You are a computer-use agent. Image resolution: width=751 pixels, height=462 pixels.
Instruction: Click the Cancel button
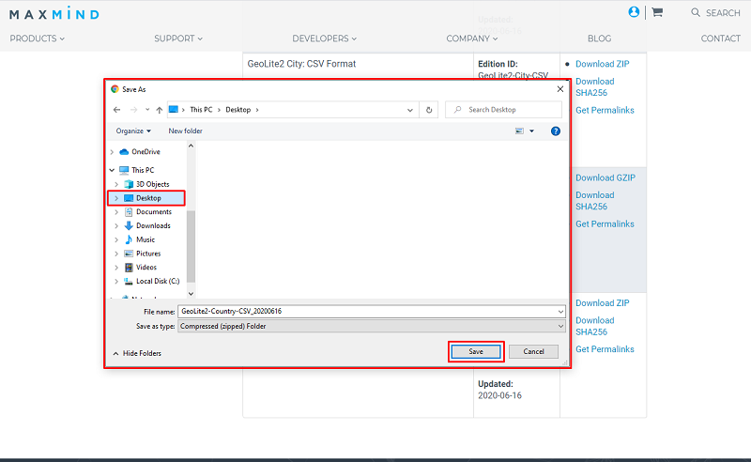533,352
